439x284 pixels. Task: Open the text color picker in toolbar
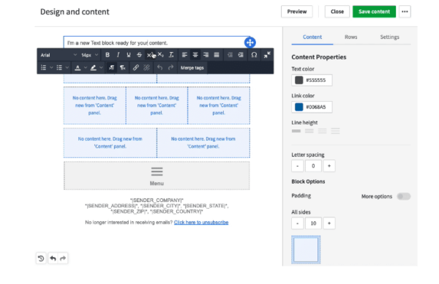click(x=78, y=67)
